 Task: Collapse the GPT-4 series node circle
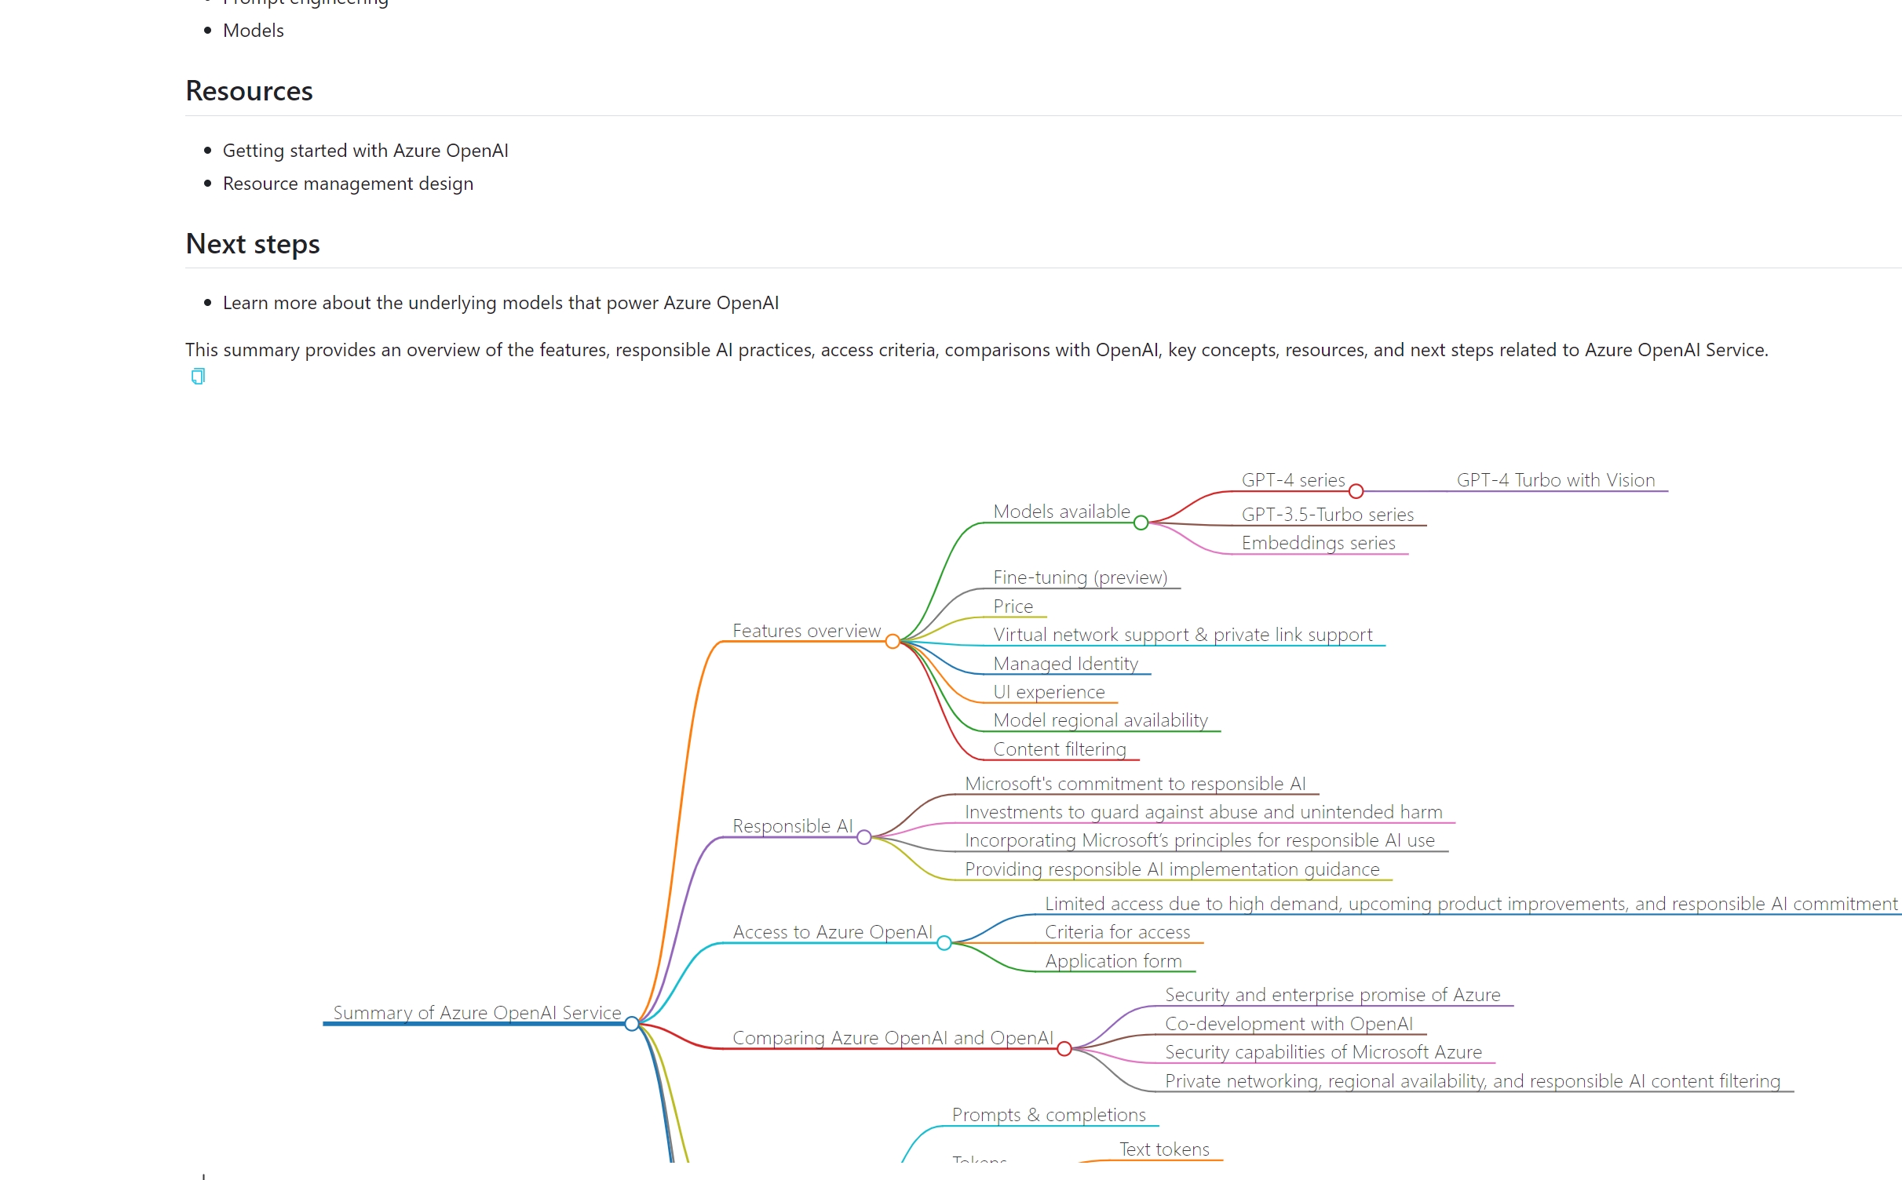(x=1356, y=491)
